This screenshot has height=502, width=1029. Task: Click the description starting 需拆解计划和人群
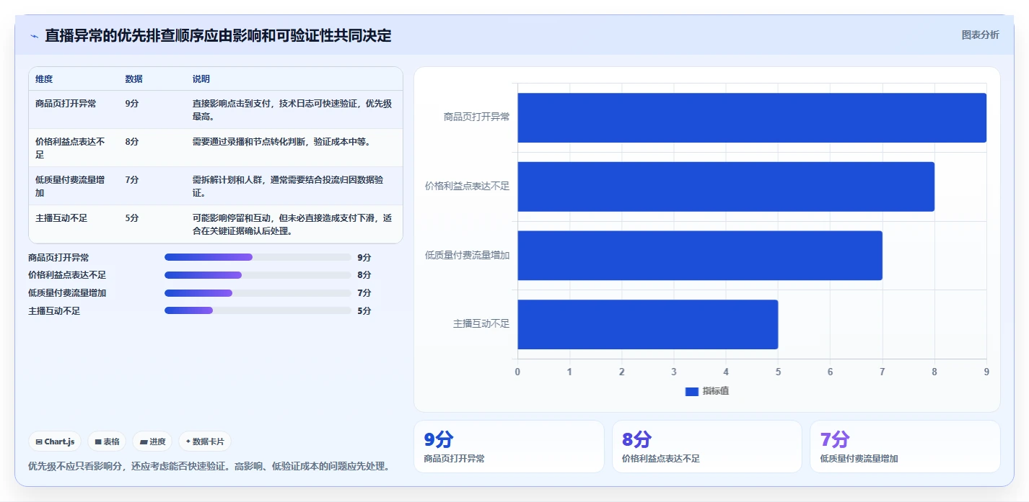pos(289,186)
